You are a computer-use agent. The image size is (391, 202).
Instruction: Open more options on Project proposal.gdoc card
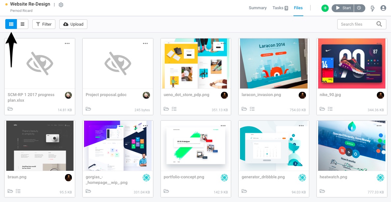click(x=145, y=43)
